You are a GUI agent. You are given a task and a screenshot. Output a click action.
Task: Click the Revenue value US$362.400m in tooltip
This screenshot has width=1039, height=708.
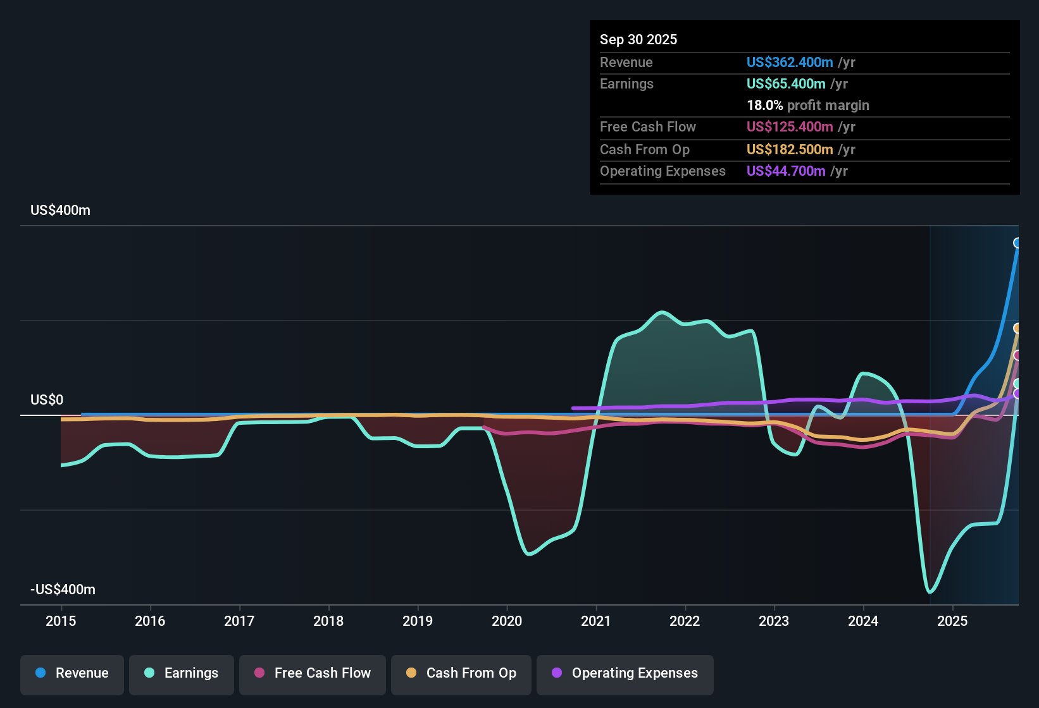(790, 63)
